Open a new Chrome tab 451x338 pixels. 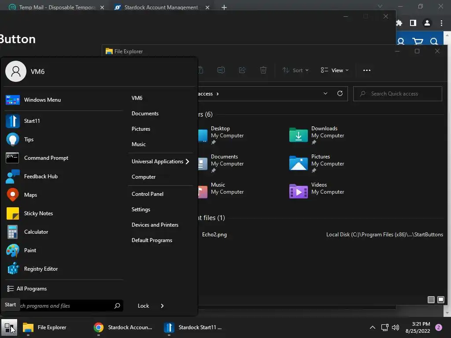[224, 7]
